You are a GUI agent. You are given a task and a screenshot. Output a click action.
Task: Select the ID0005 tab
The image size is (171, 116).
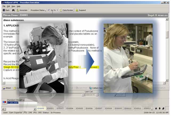point(79,108)
